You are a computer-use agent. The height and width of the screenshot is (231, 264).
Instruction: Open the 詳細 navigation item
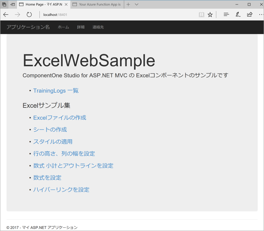[x=81, y=27]
